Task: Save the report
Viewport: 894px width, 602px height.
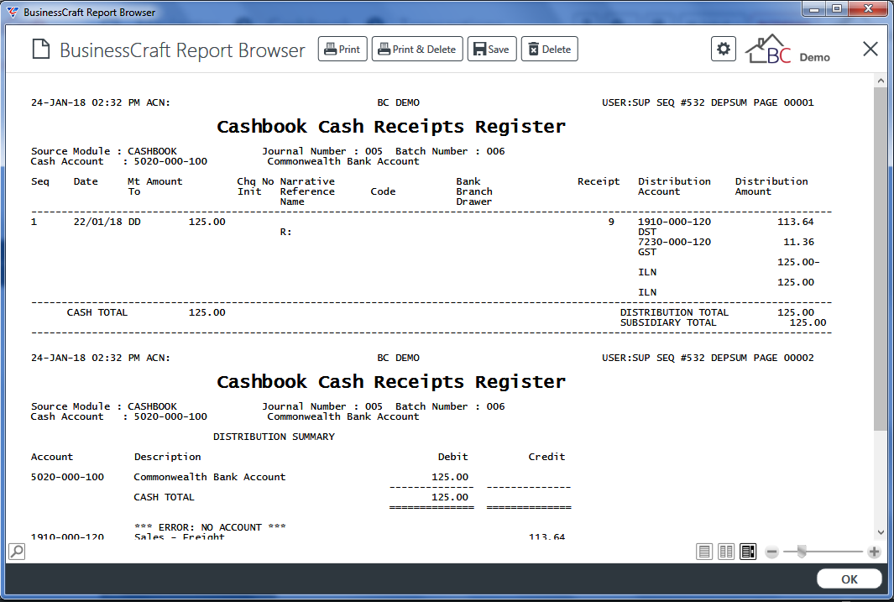Action: pos(492,49)
